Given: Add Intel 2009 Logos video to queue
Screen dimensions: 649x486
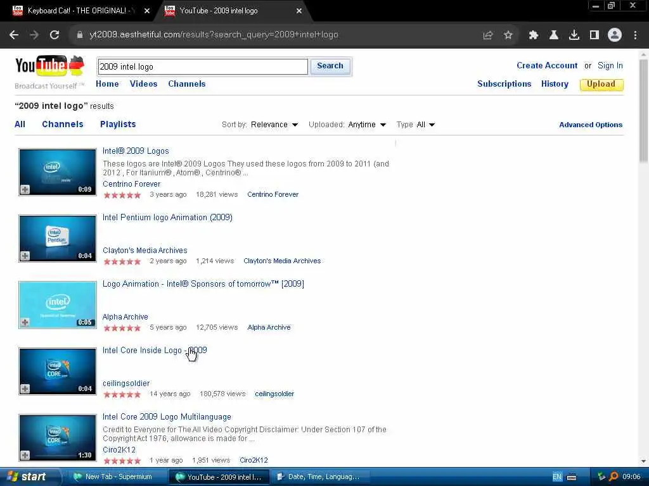Looking at the screenshot, I should 25,189.
